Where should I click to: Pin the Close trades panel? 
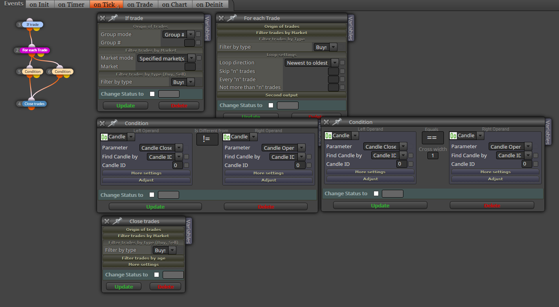click(117, 221)
